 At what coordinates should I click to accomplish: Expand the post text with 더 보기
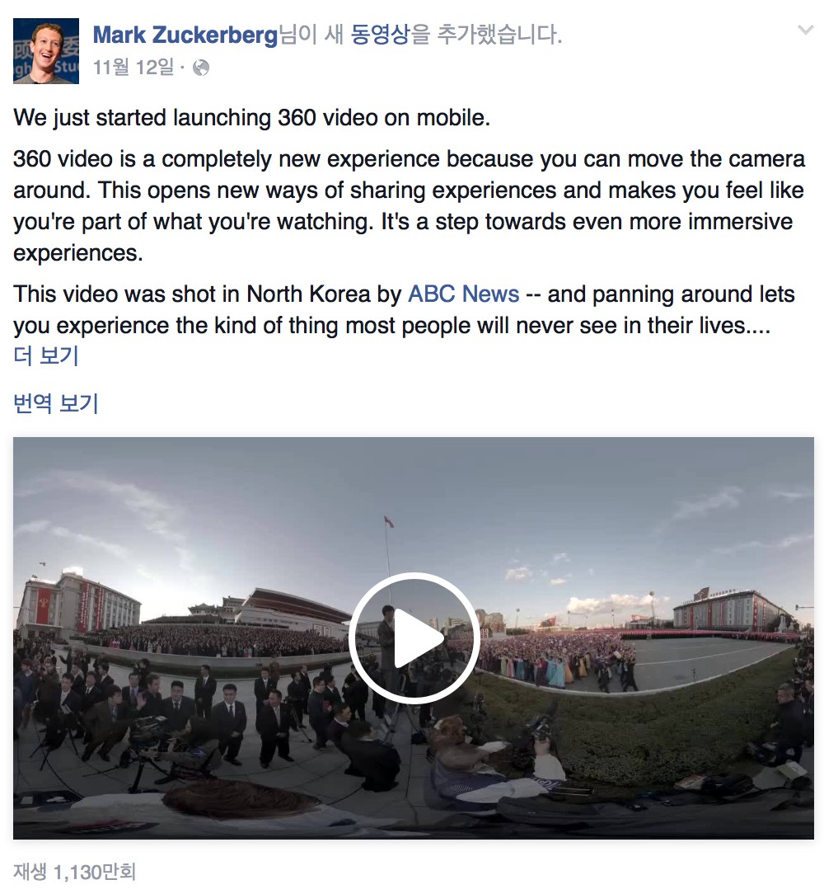[x=45, y=355]
